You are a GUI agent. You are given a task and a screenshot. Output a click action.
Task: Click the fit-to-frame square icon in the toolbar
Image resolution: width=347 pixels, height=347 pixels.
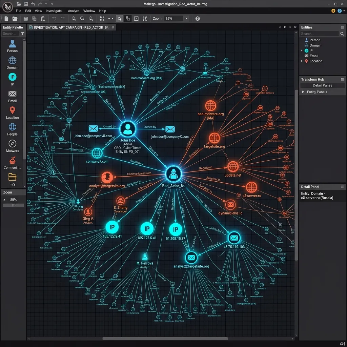coord(136,19)
